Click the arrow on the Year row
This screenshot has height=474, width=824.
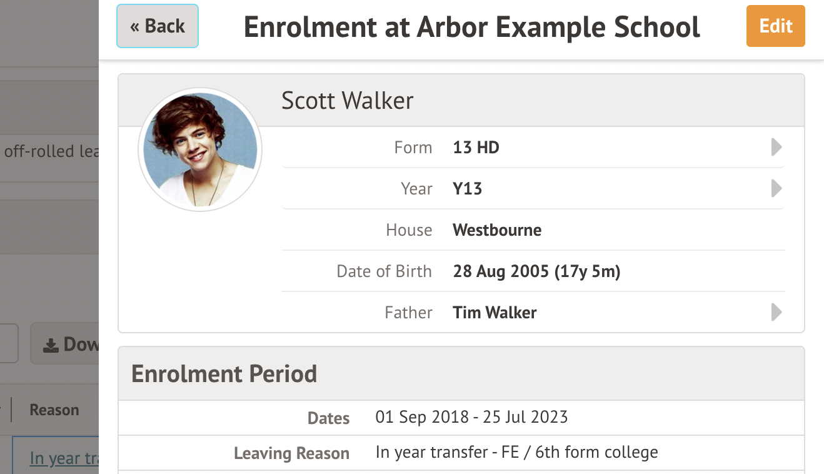776,188
